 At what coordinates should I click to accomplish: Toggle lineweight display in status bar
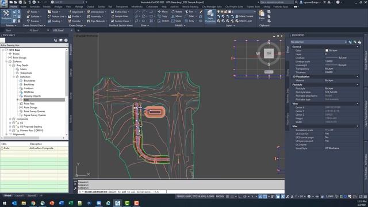[x=273, y=197]
